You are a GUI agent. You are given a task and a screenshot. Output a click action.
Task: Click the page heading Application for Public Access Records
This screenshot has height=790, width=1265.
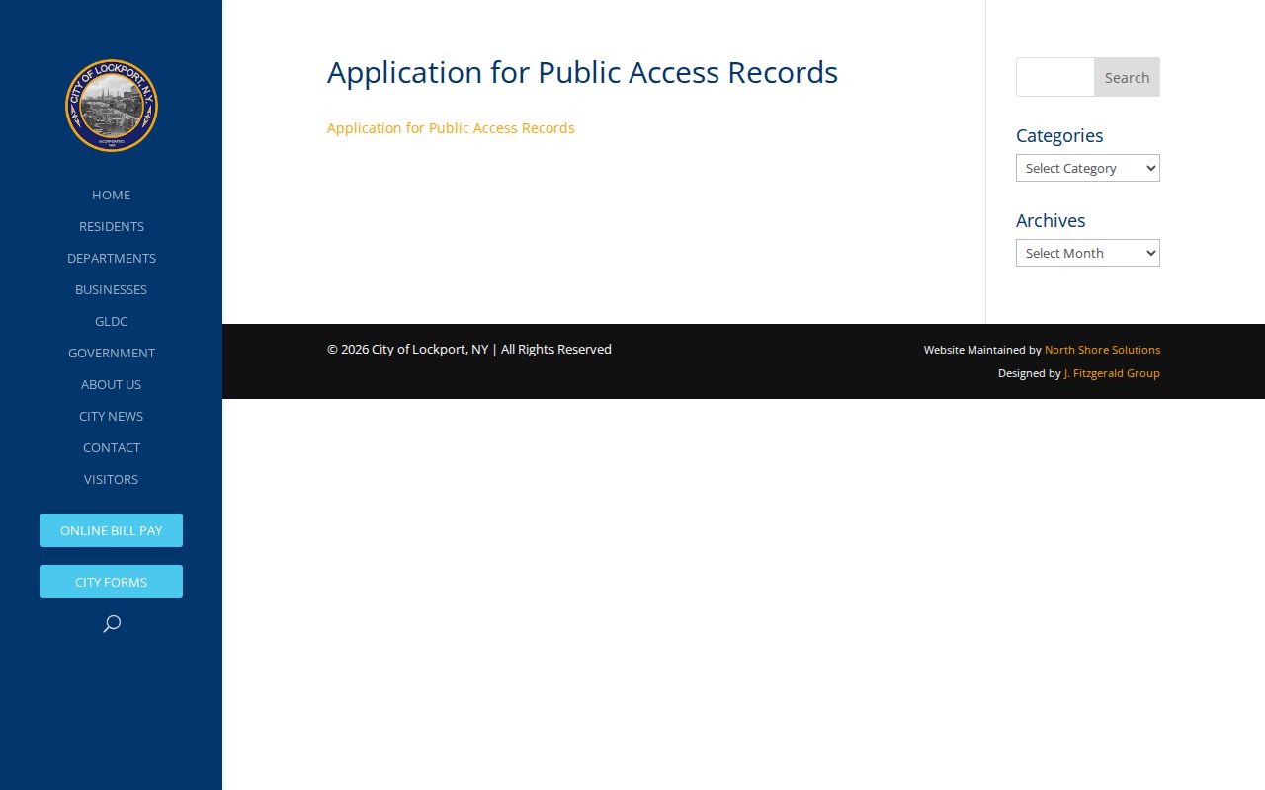[x=582, y=73]
